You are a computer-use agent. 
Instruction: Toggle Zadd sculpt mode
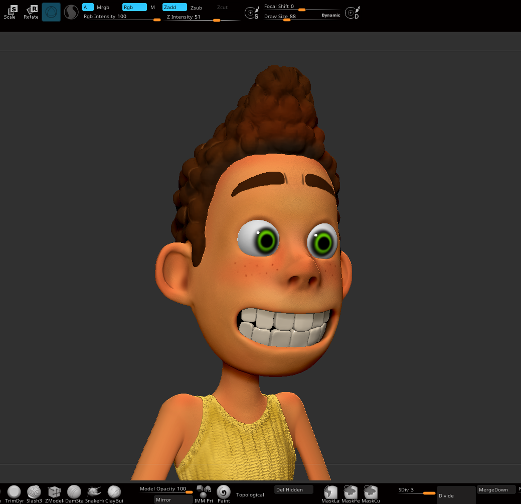pyautogui.click(x=175, y=7)
